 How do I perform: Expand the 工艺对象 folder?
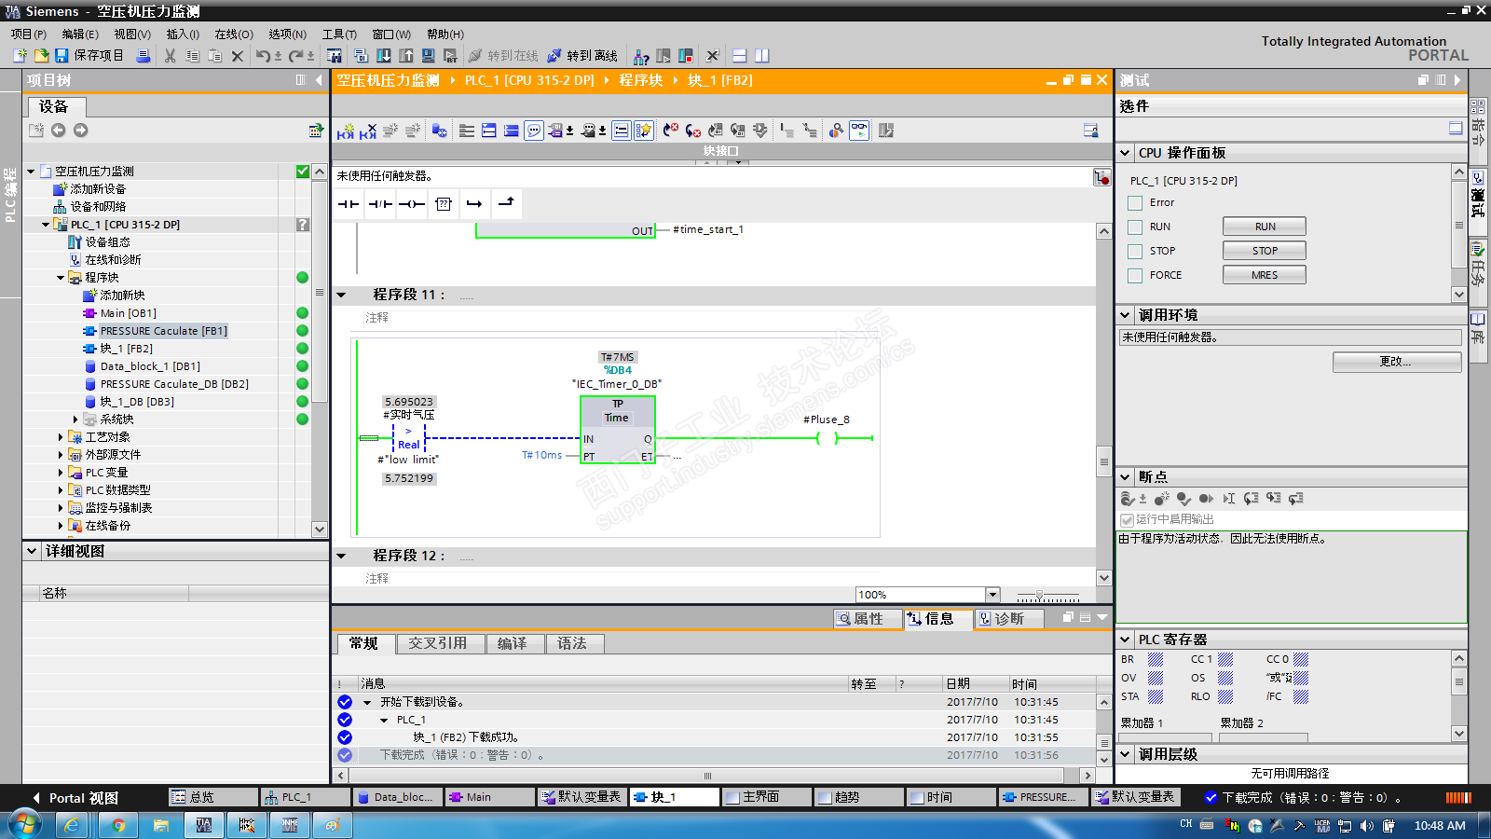(61, 437)
